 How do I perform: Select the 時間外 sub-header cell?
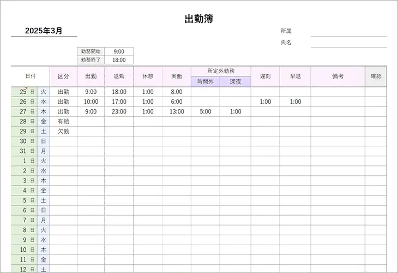(x=206, y=81)
